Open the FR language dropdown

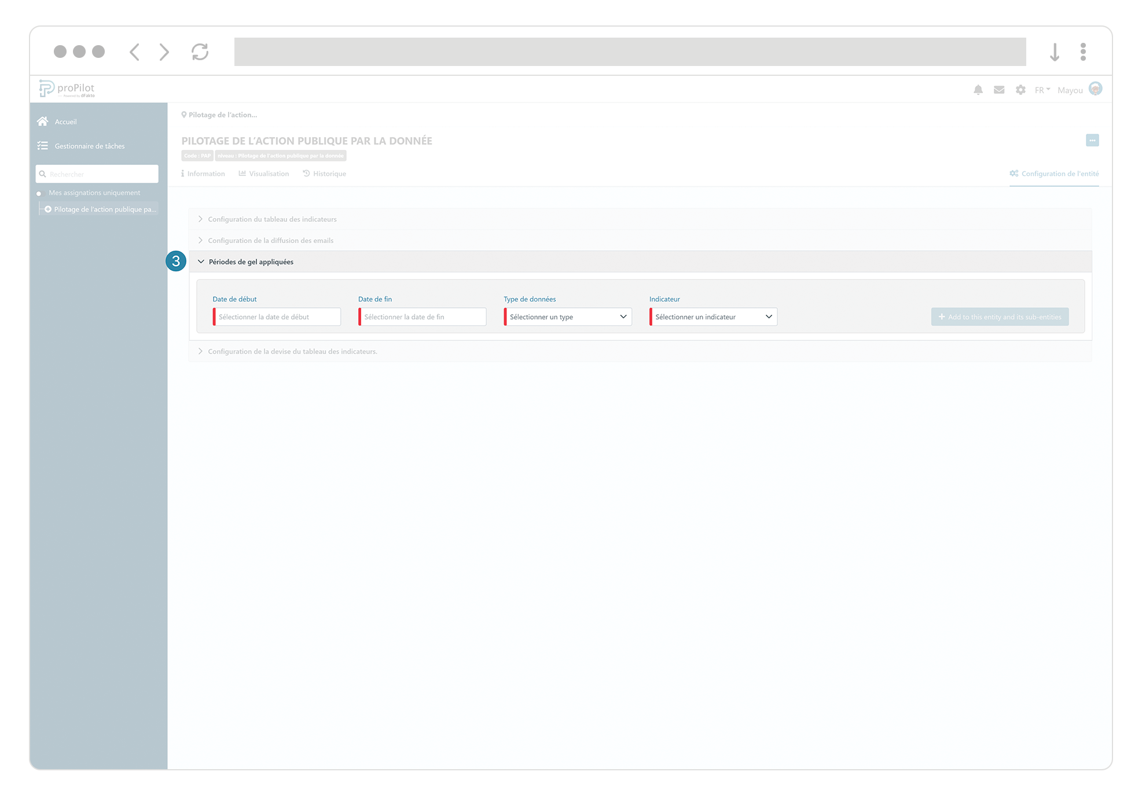tap(1042, 90)
